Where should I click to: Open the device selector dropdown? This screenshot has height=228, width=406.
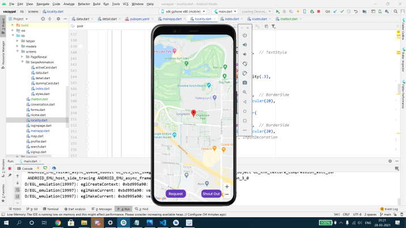coord(183,12)
